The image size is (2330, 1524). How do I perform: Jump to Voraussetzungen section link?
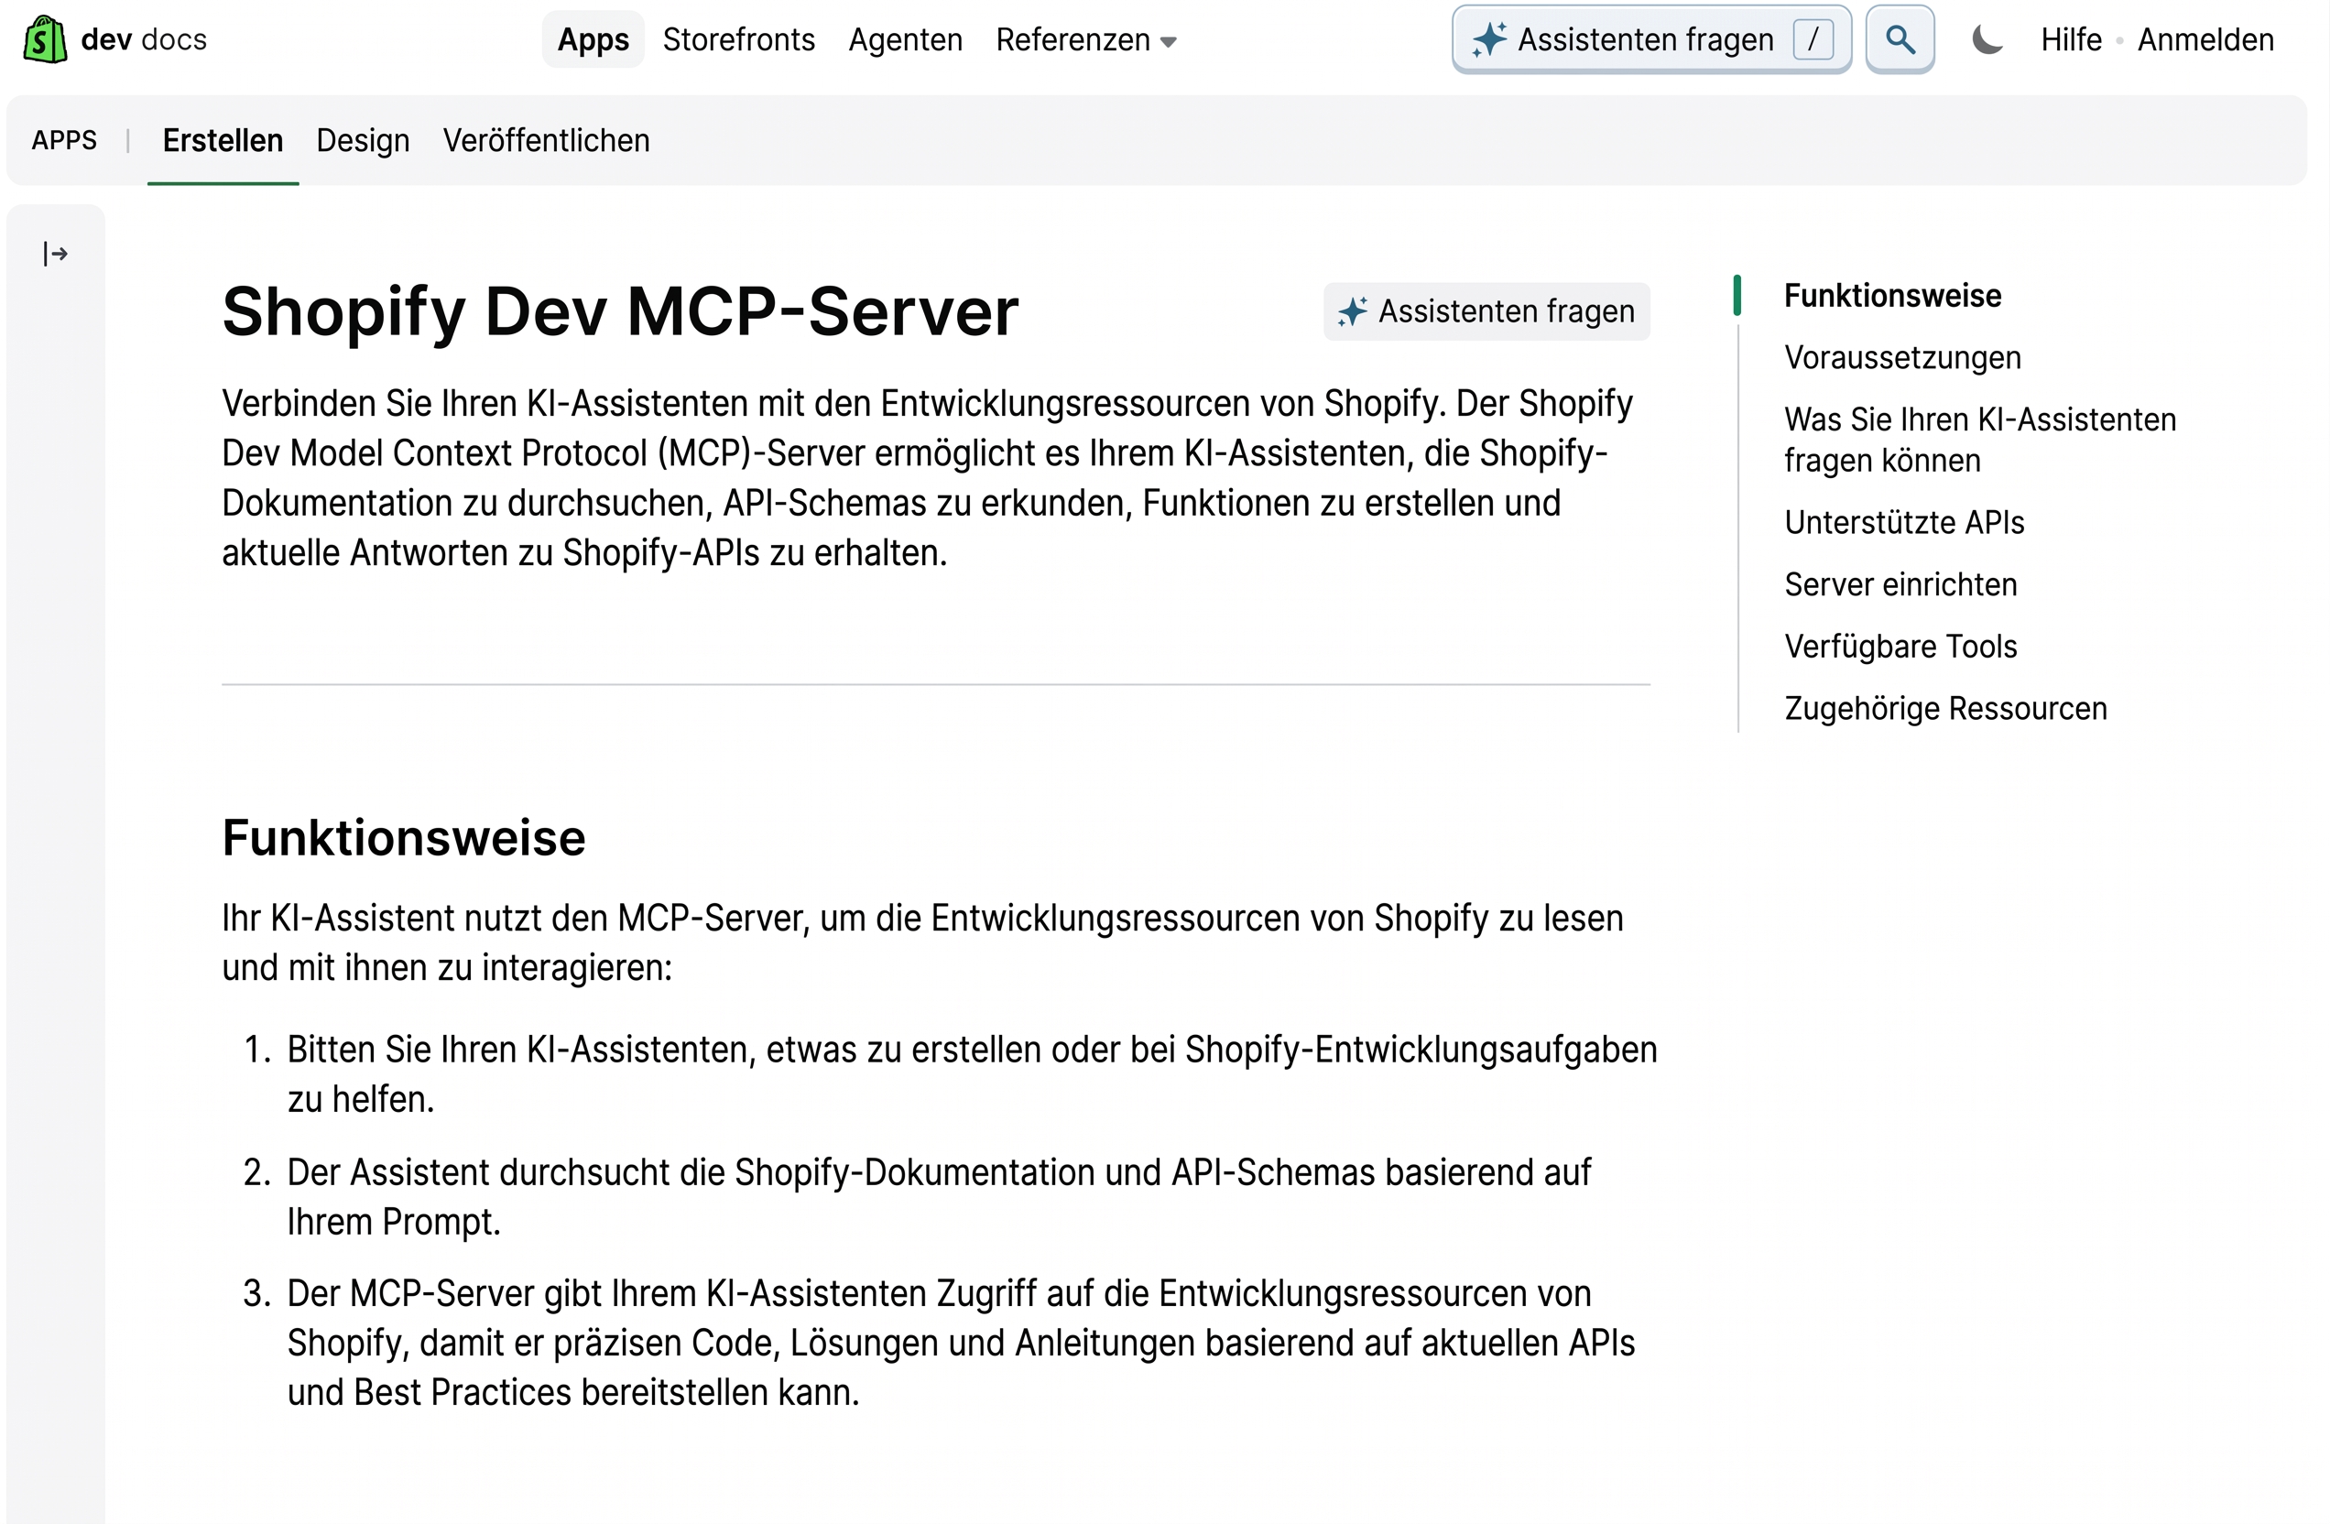(1902, 357)
